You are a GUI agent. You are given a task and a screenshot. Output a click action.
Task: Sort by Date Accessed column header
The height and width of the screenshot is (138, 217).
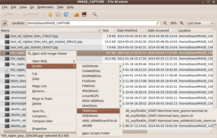point(162,31)
